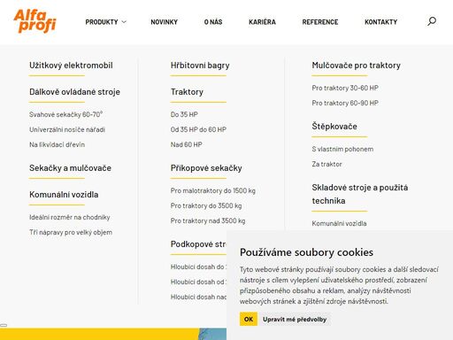Open the Kariéra menu item
The image size is (453, 340).
(x=262, y=22)
